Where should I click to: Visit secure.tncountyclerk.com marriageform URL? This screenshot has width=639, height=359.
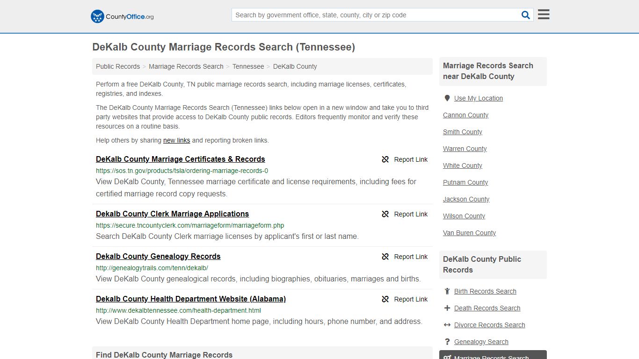190,225
